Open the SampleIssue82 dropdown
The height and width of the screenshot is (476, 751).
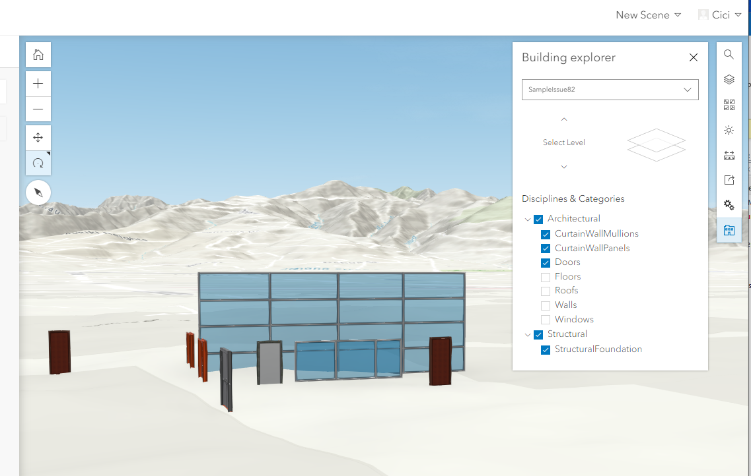tap(610, 90)
